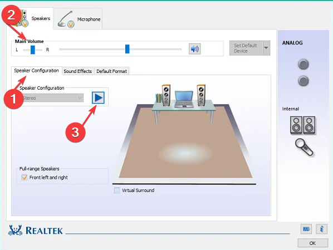This screenshot has height=250, width=333.
Task: Open the information about icon
Action: tap(321, 229)
